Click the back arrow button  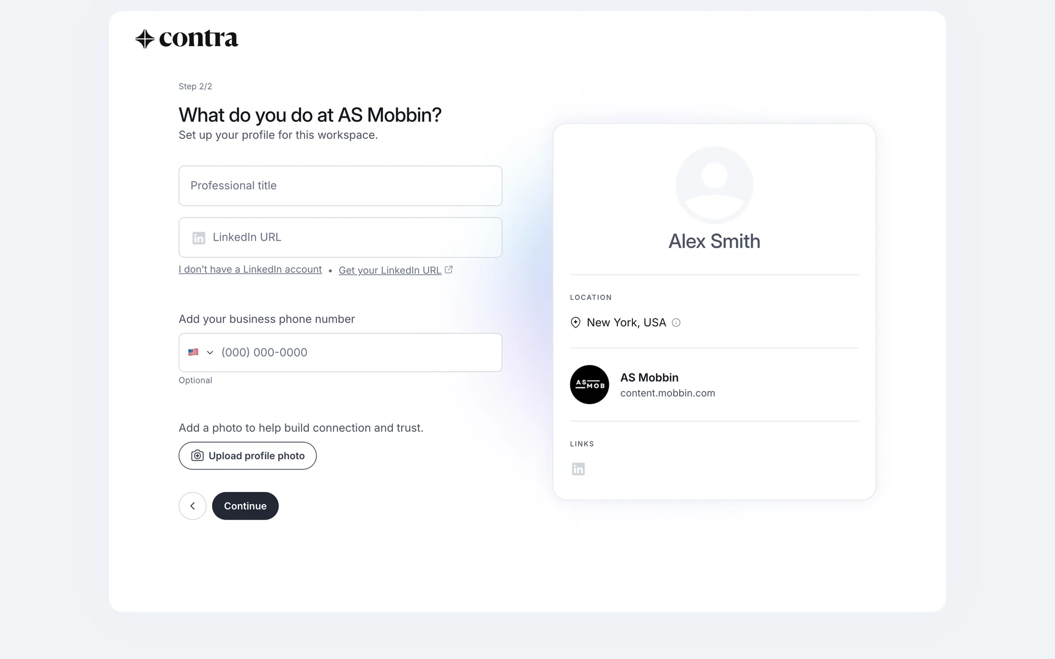click(192, 506)
